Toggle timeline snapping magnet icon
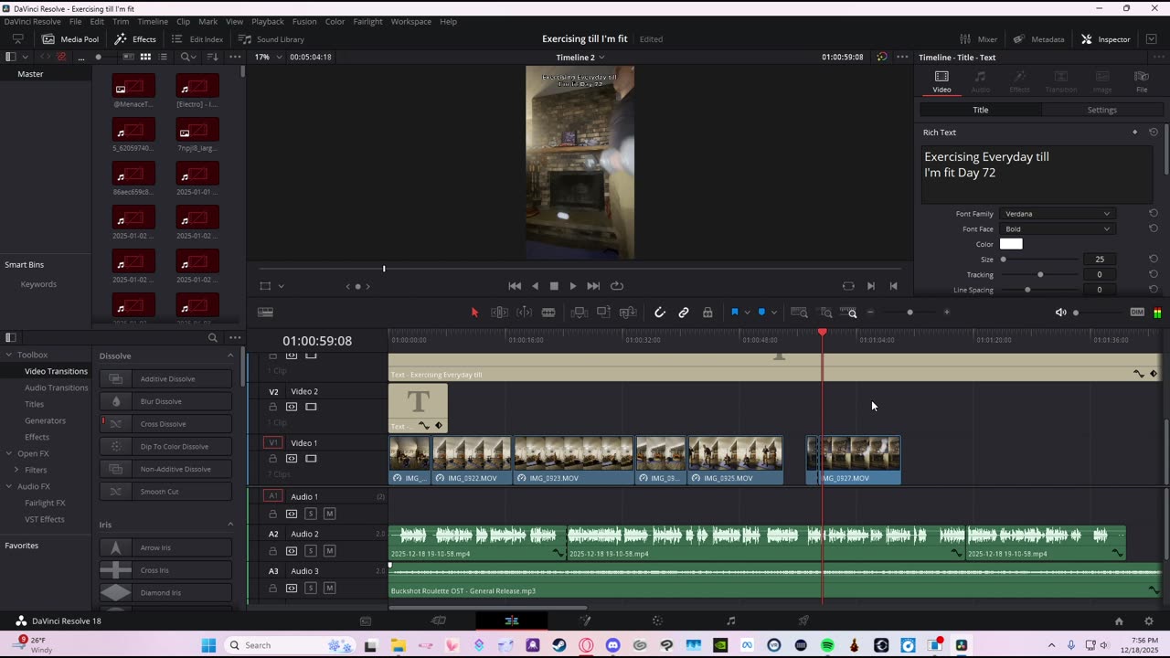This screenshot has height=658, width=1170. pos(660,313)
